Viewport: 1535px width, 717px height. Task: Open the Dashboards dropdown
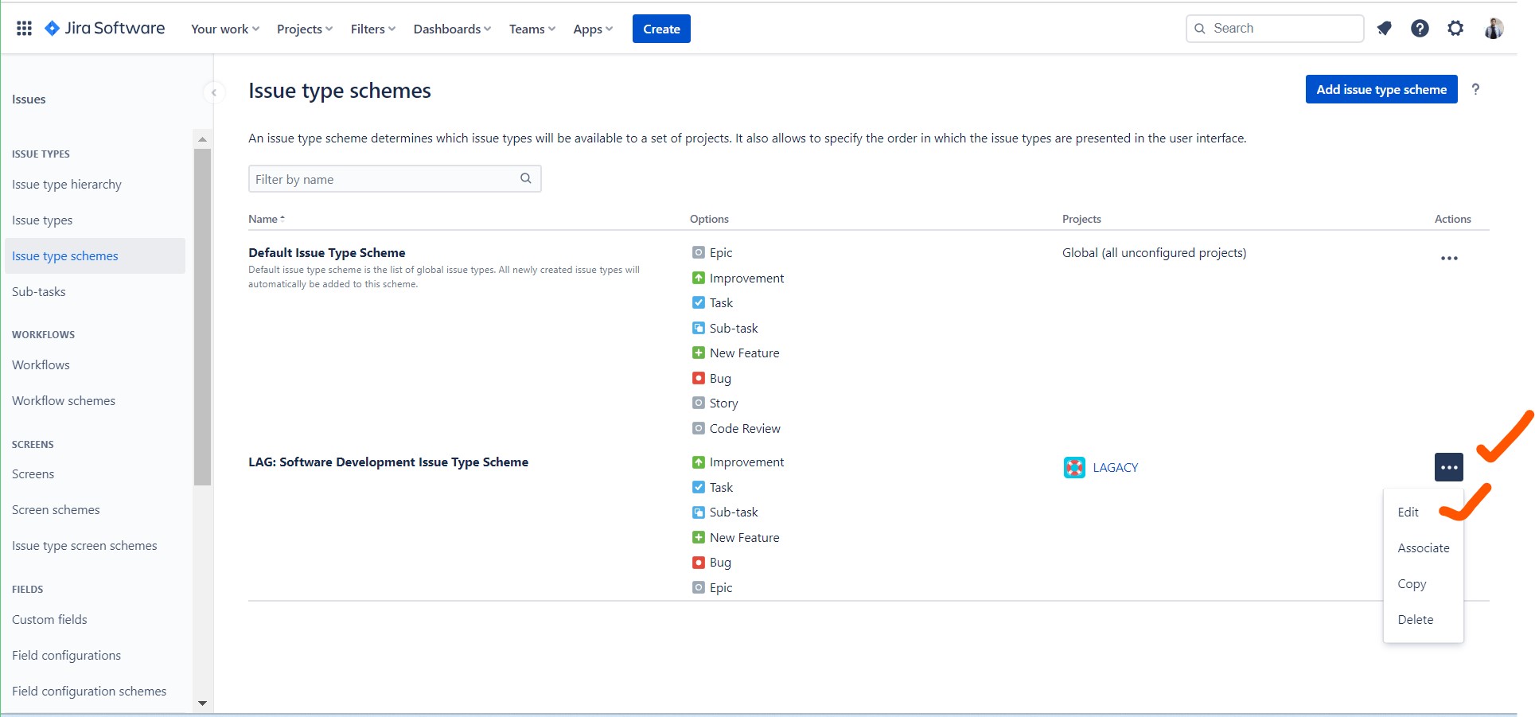tap(451, 29)
